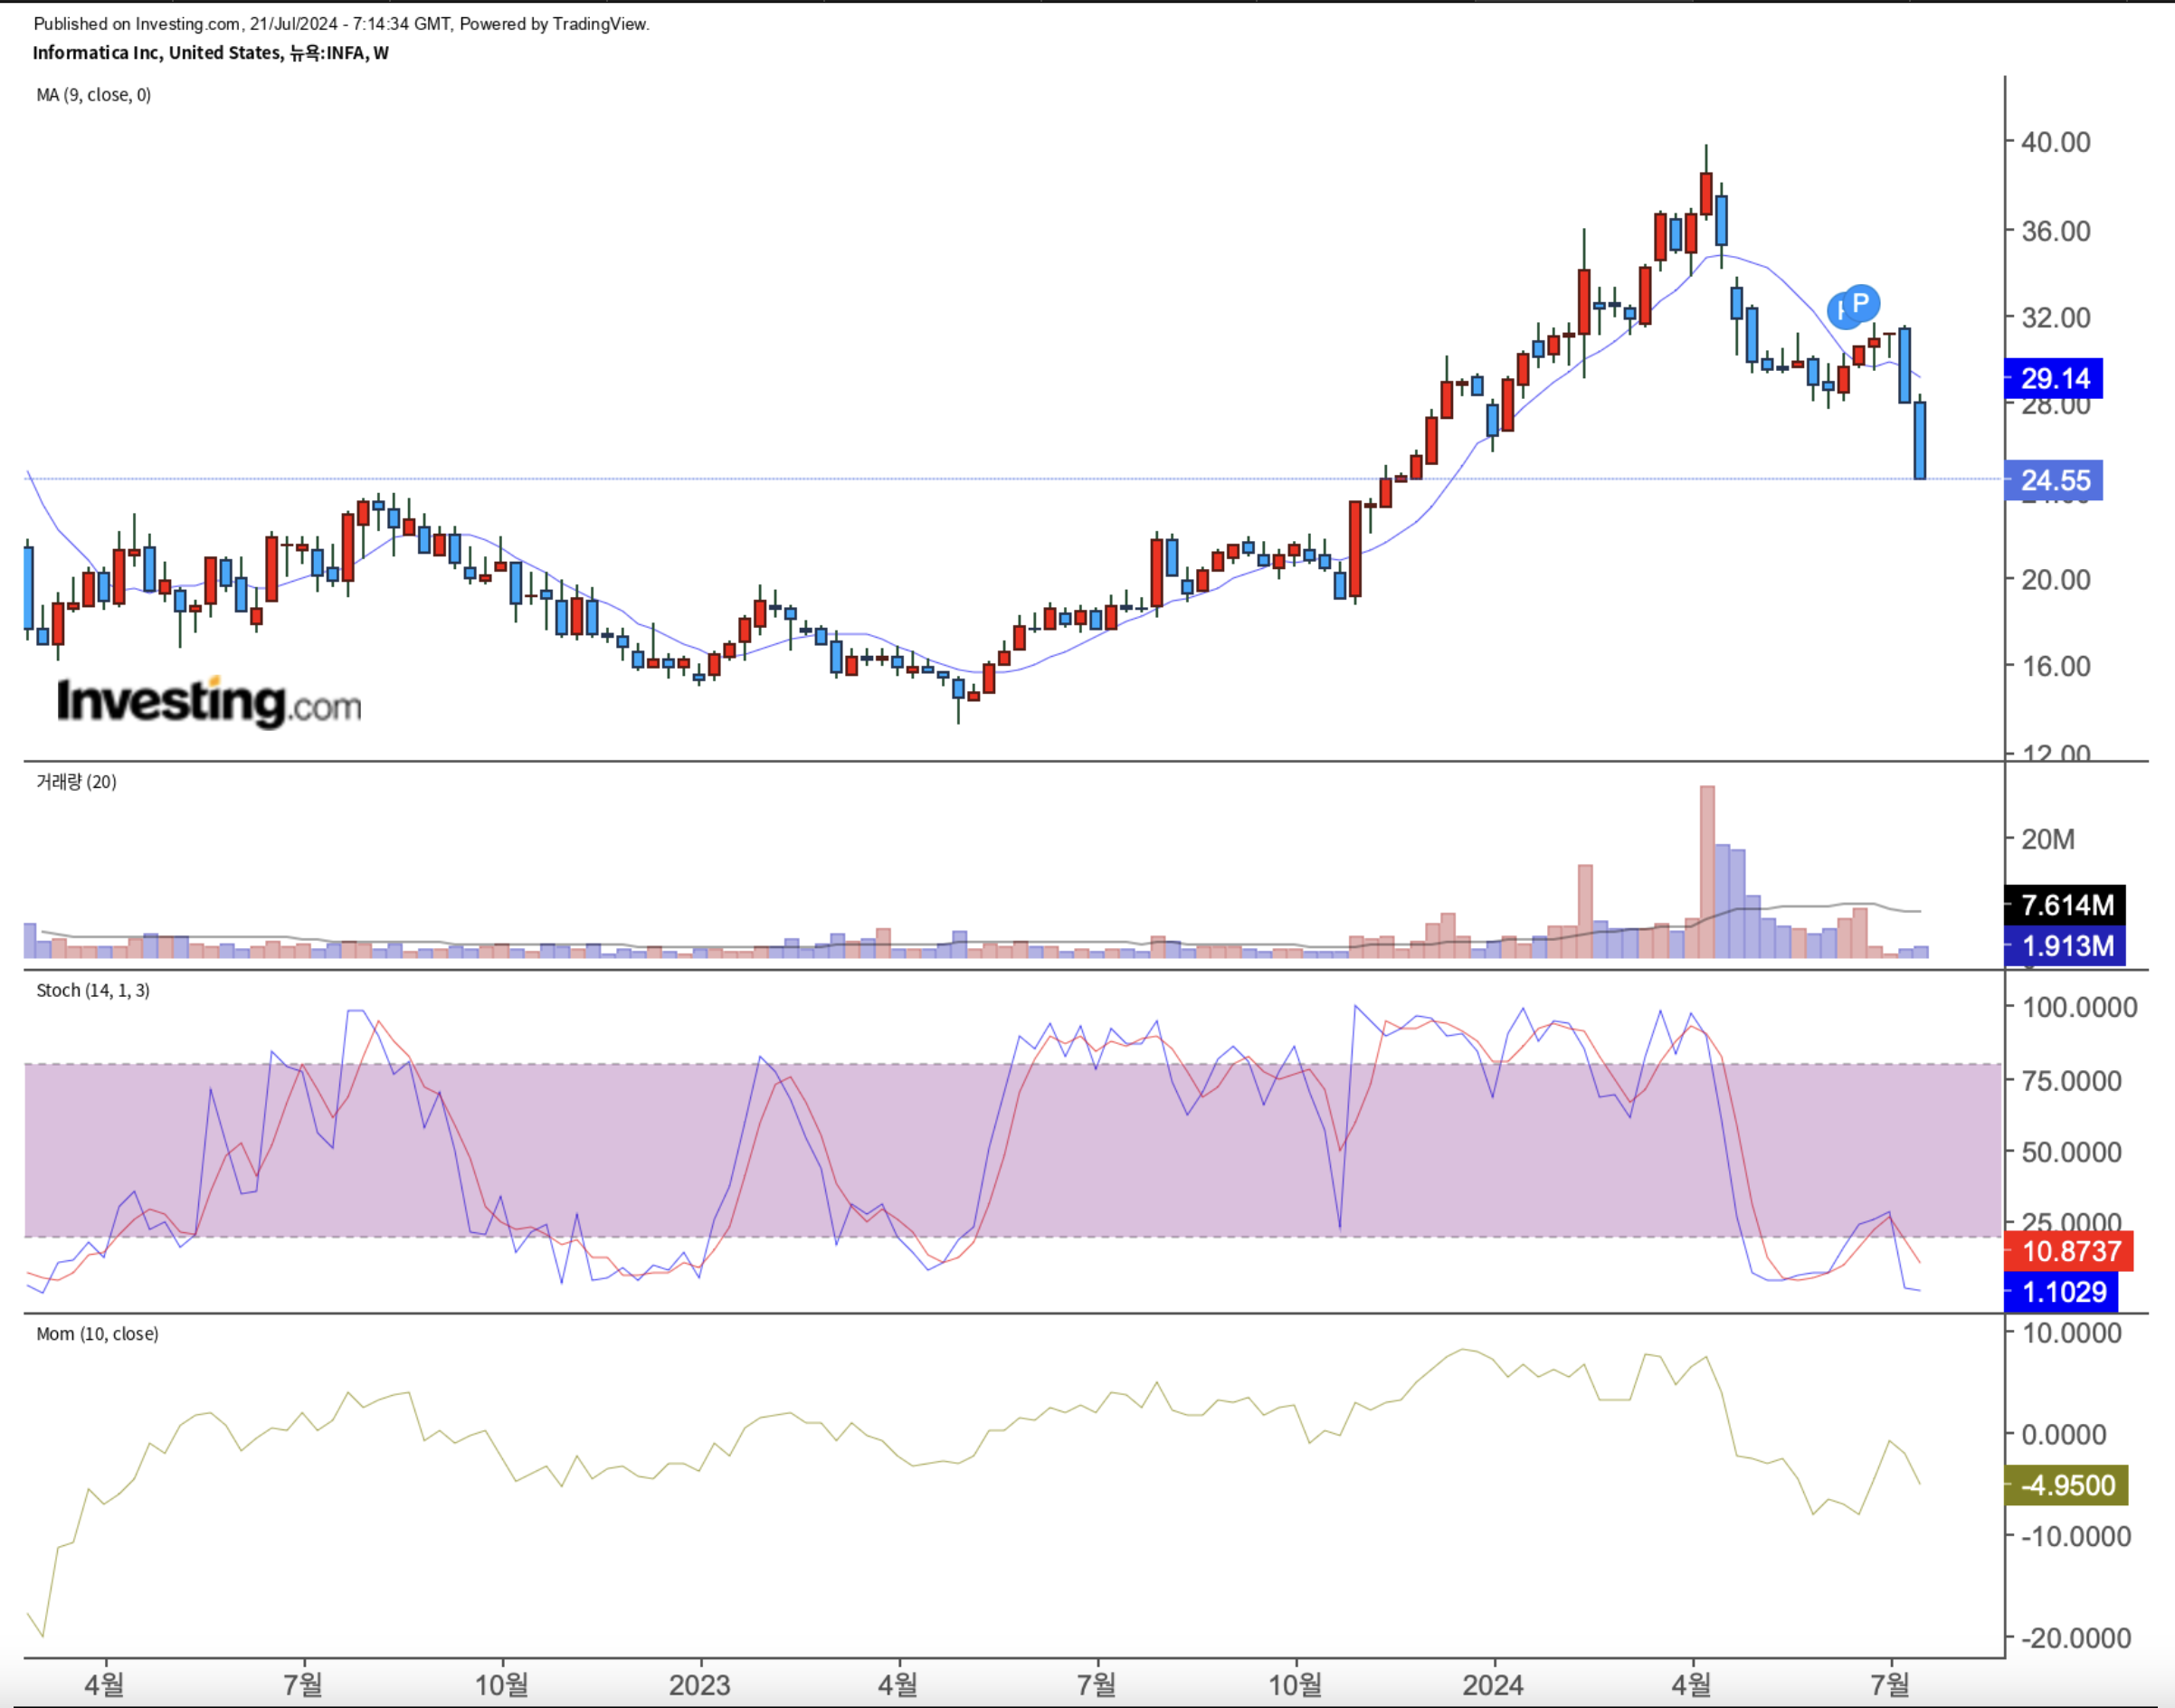Viewport: 2175px width, 1708px height.
Task: Click the 50.0000 stochastic axis label
Action: pyautogui.click(x=2072, y=1153)
